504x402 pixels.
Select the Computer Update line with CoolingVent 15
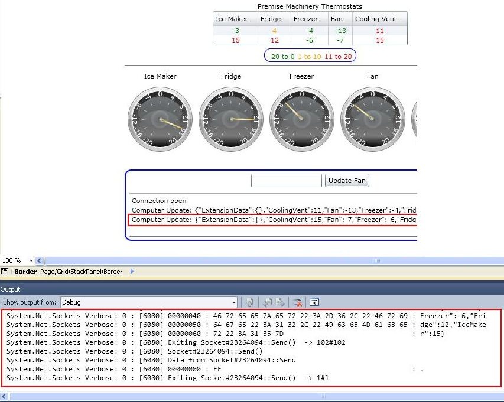coord(274,220)
